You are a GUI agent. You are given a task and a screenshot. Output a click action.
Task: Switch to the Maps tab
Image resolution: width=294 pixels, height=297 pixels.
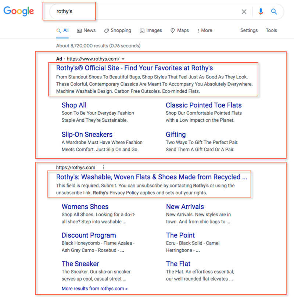(x=180, y=30)
